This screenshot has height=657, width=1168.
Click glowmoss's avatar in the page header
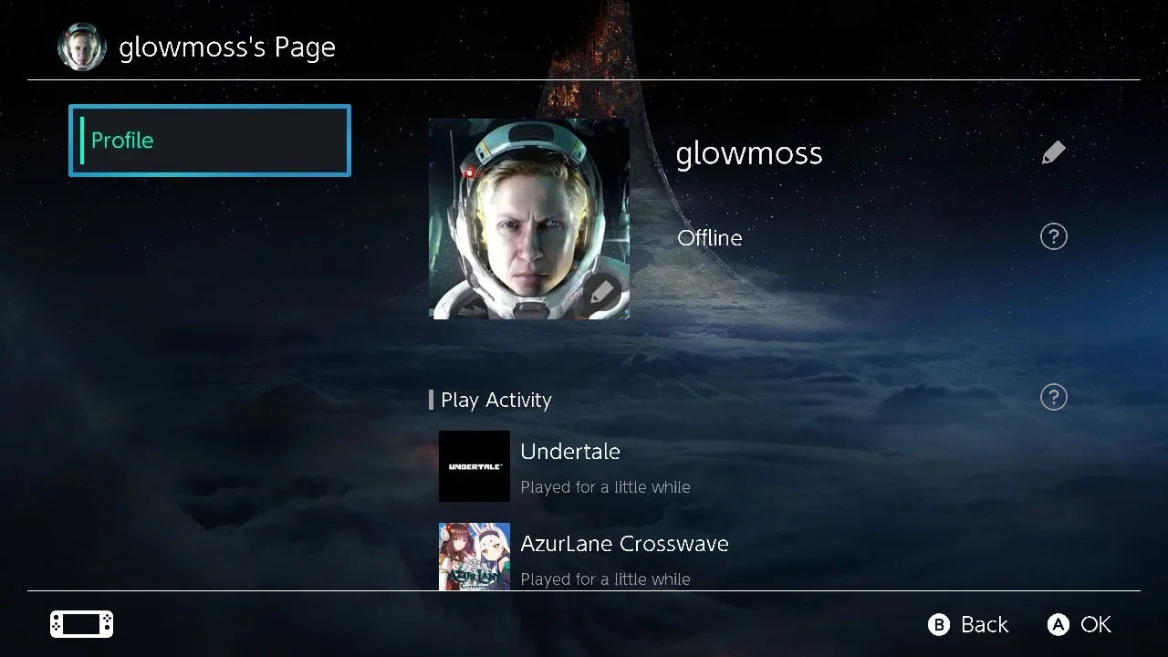click(81, 46)
